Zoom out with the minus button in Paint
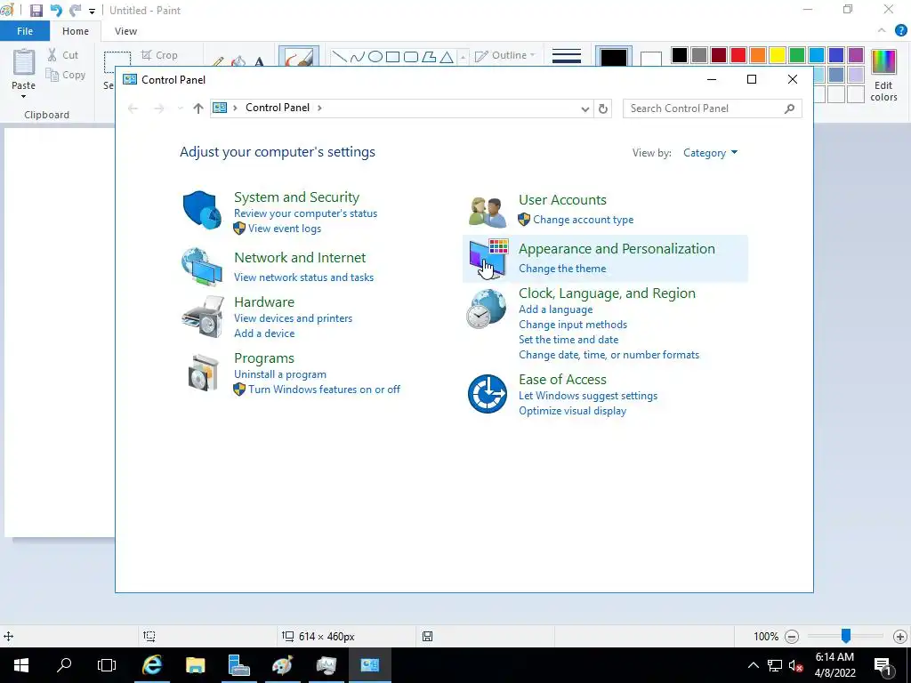This screenshot has width=911, height=683. point(791,637)
